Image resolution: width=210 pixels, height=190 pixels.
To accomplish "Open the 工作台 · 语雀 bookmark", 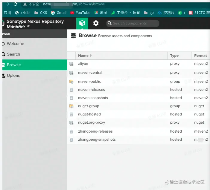I will (x=125, y=13).
